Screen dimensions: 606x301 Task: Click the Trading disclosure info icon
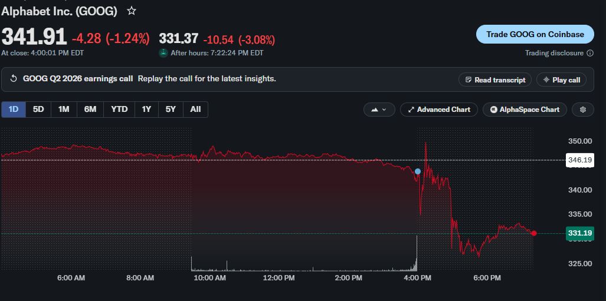tap(590, 53)
